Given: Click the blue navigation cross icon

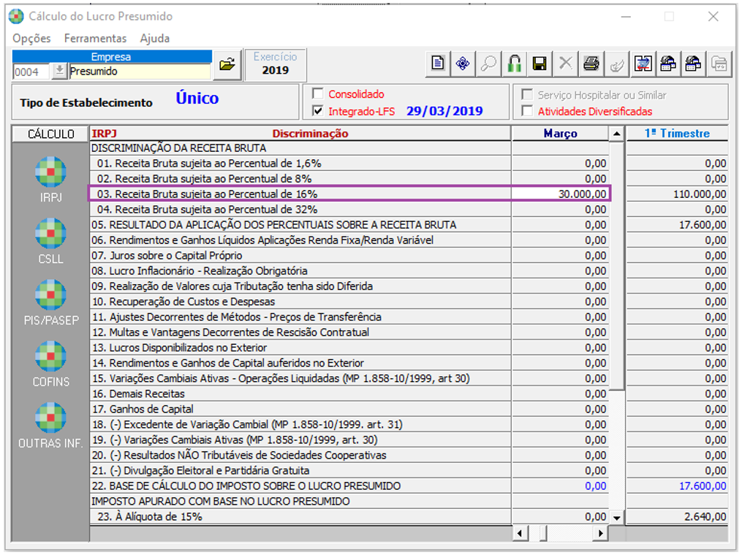Looking at the screenshot, I should pos(463,64).
